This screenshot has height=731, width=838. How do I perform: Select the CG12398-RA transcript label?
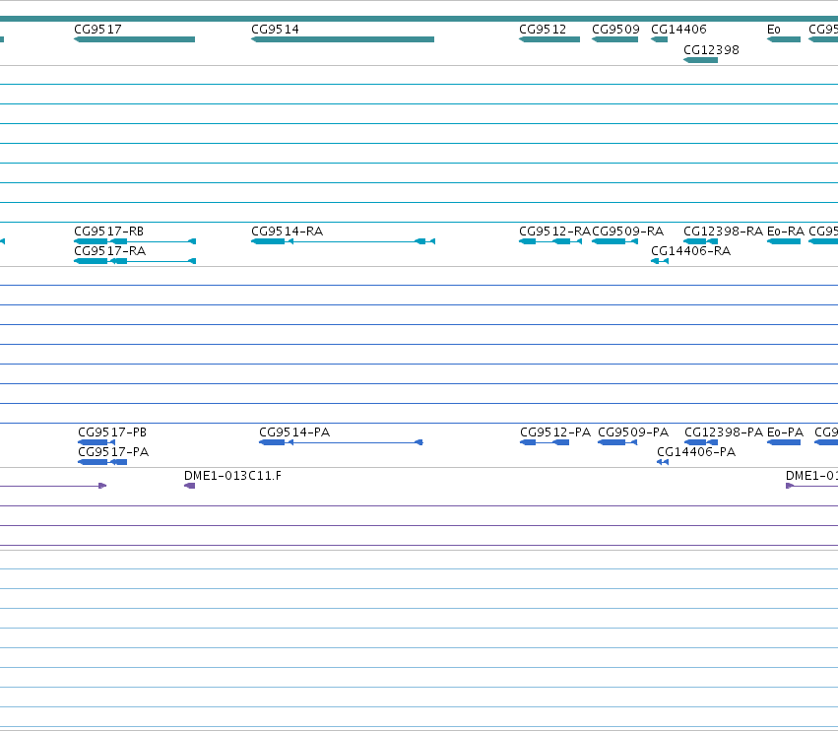pyautogui.click(x=723, y=231)
